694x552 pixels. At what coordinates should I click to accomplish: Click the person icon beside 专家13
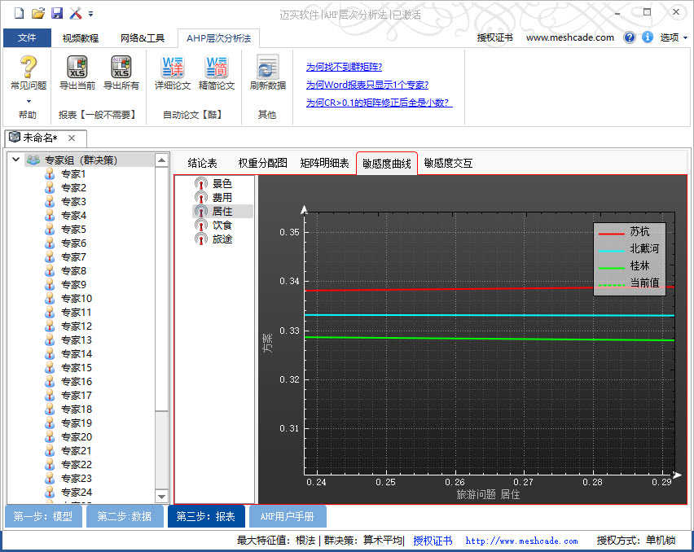click(x=50, y=340)
